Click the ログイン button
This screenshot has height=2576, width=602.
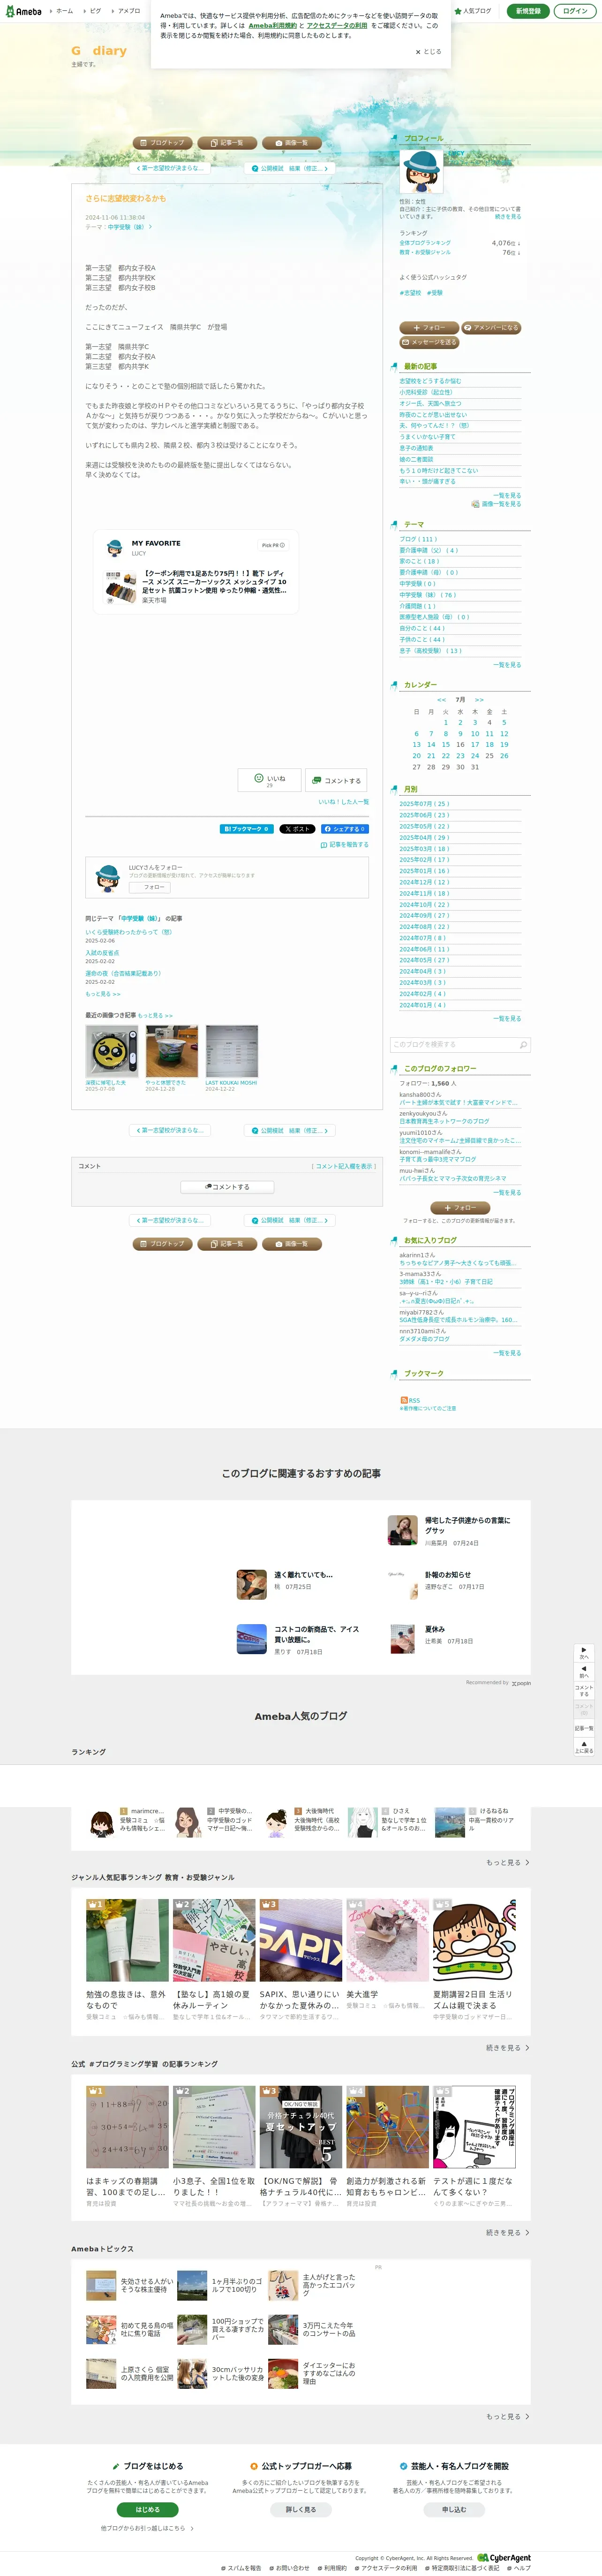[575, 11]
